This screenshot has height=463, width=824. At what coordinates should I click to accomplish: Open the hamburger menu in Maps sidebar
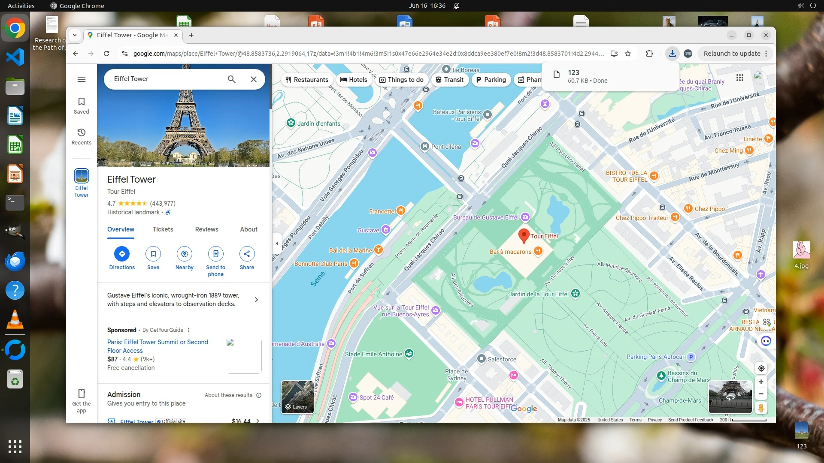pyautogui.click(x=82, y=79)
